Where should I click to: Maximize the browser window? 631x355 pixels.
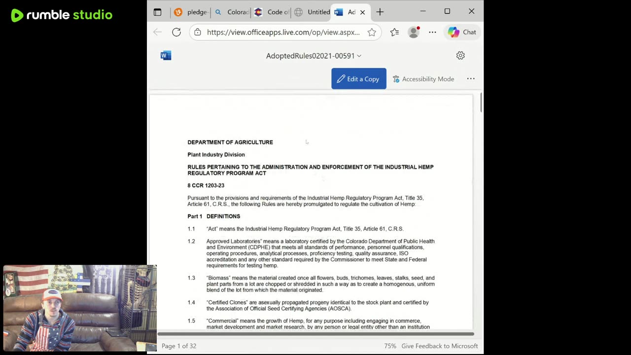click(x=447, y=11)
